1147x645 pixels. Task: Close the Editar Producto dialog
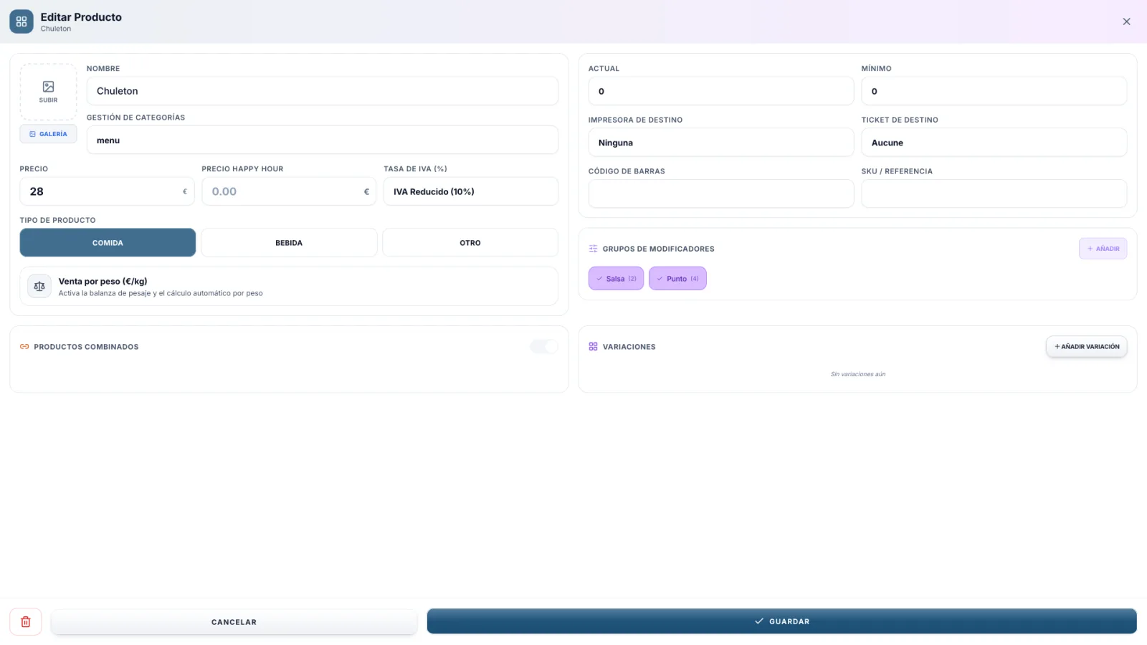[x=1126, y=21]
